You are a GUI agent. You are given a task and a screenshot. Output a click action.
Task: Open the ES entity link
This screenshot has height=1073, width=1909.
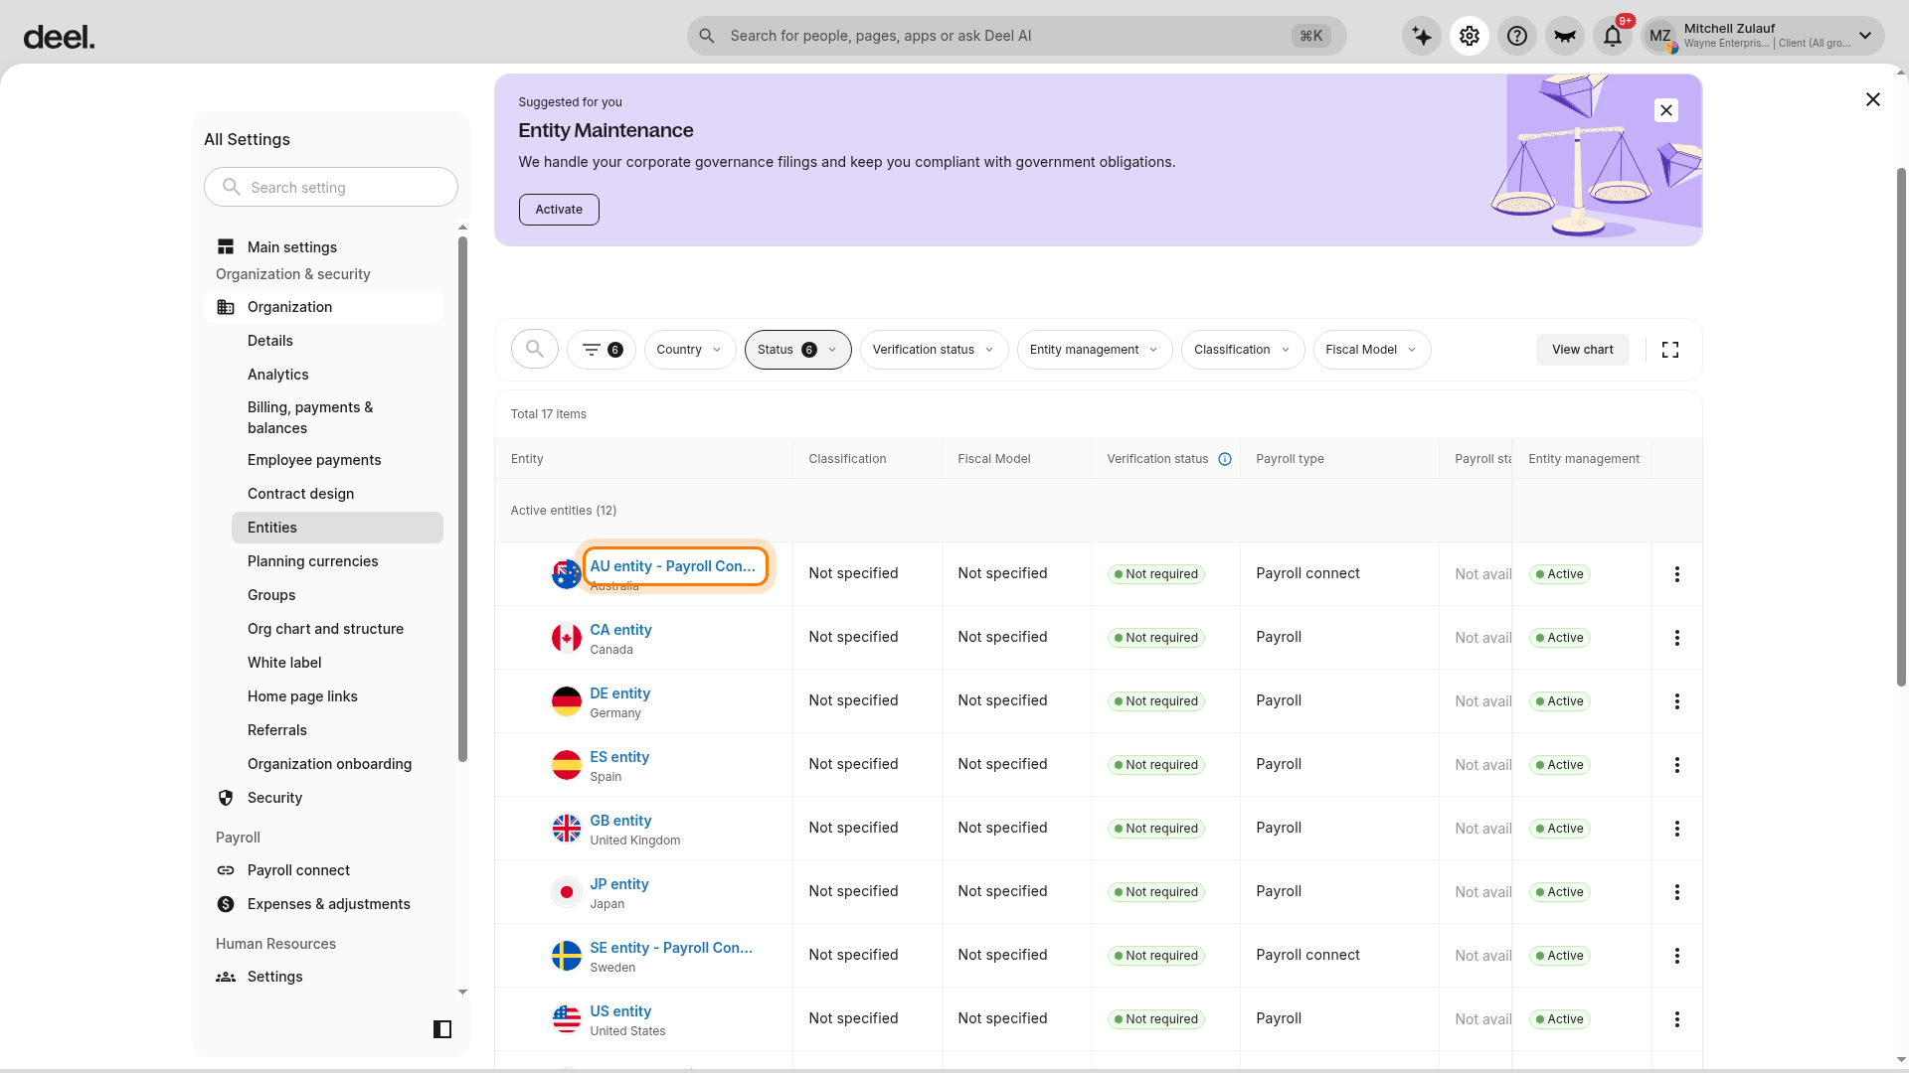[619, 757]
